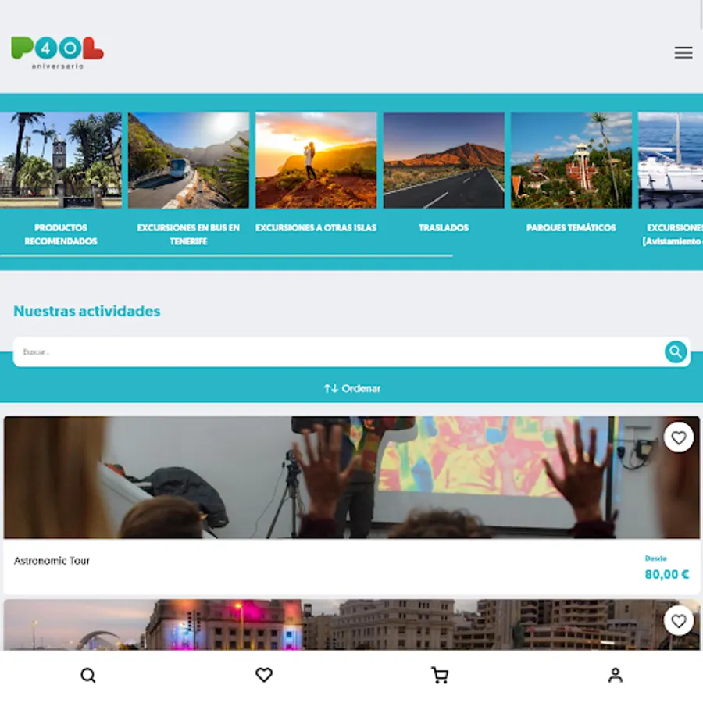Open the Traslados road thumbnail
Screen dimensions: 703x703
[x=444, y=160]
